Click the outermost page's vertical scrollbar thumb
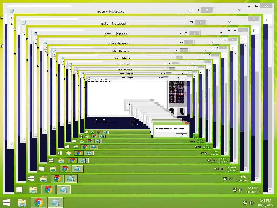 tap(270, 127)
